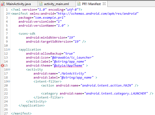This screenshot has height=115, width=155.
Task: Collapse the intent-filter fold on line 19
Action: 9,81
